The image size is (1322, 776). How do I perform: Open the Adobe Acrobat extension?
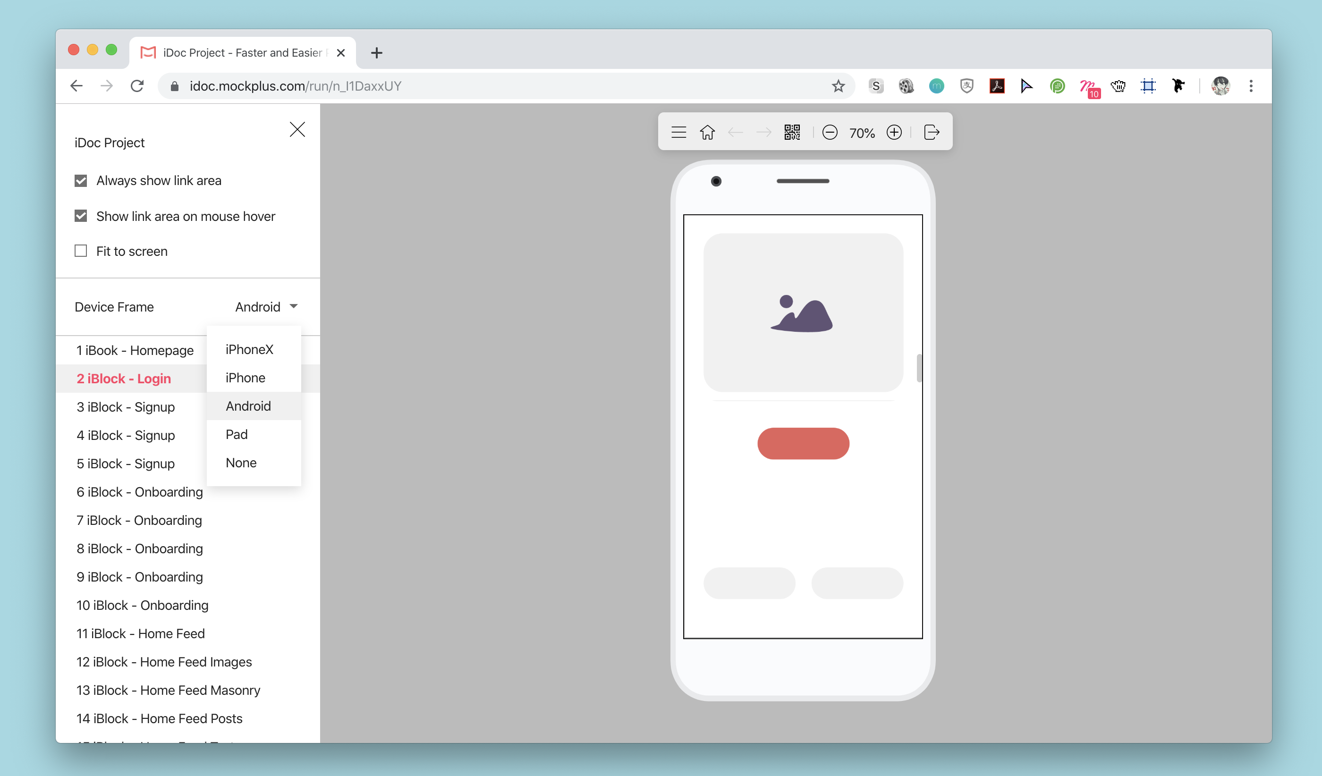point(997,86)
